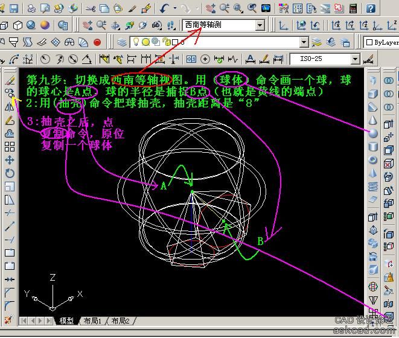The image size is (399, 338).
Task: Expand the layer list dropdown
Action: click(x=304, y=42)
